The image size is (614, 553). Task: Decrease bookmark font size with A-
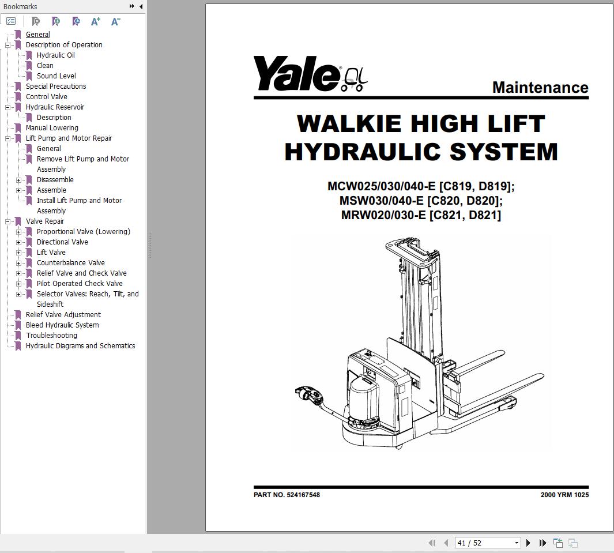point(115,21)
